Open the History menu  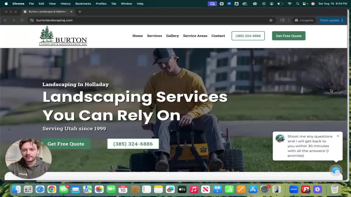coord(66,4)
